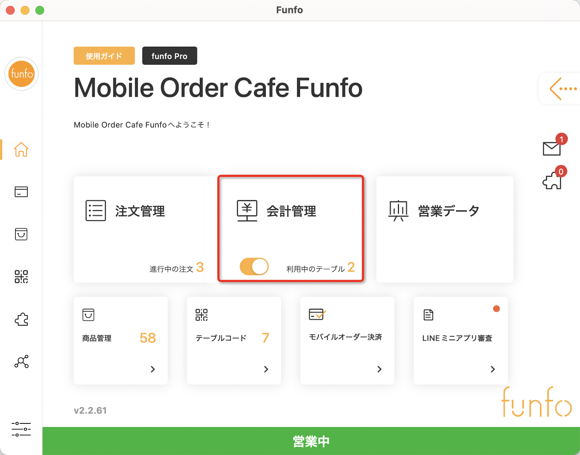
Task: Open the Home icon in sidebar
Action: click(x=21, y=150)
